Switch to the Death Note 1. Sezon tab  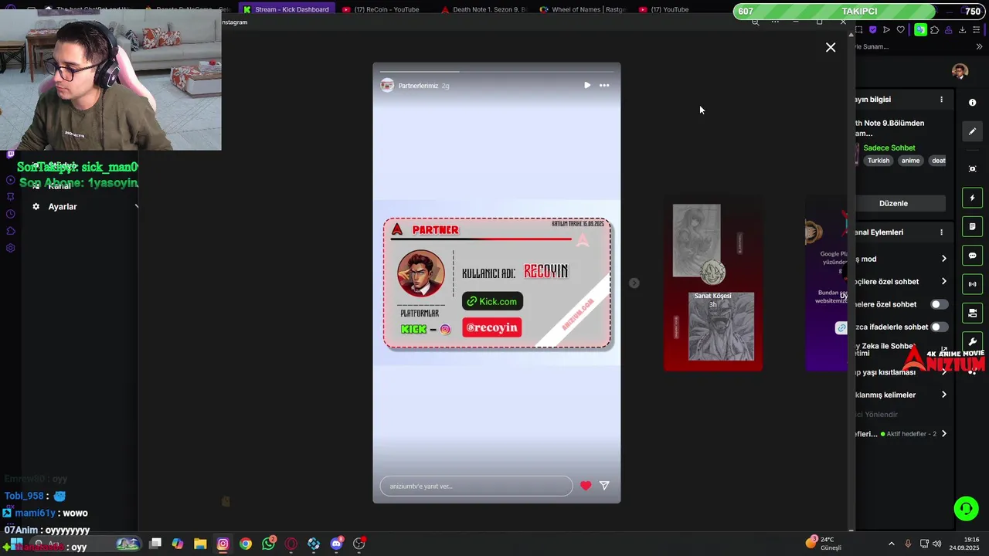click(484, 9)
